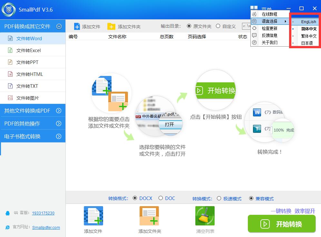Click the broom 清空列表 icon
Screen dimensions: 321x237
tap(205, 216)
